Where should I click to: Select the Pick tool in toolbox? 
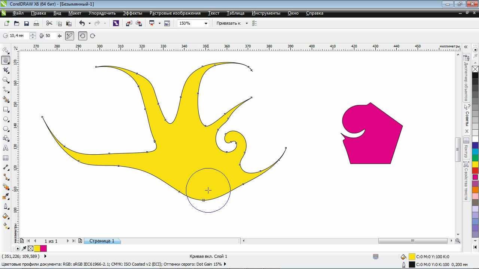[6, 50]
